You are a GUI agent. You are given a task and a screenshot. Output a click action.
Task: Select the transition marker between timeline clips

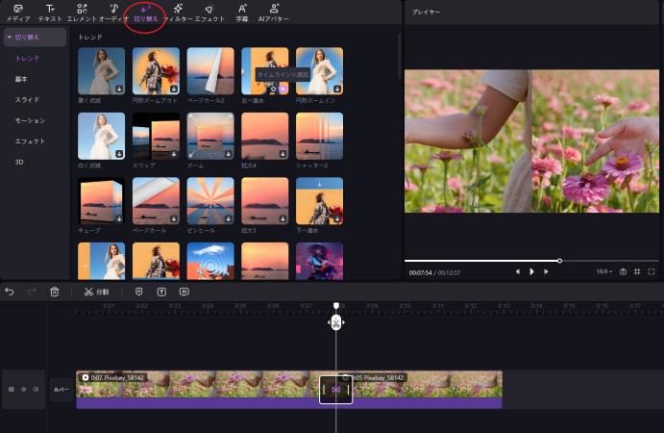(335, 390)
